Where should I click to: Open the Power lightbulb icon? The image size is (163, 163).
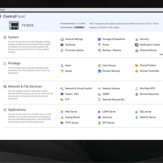tap(99, 45)
